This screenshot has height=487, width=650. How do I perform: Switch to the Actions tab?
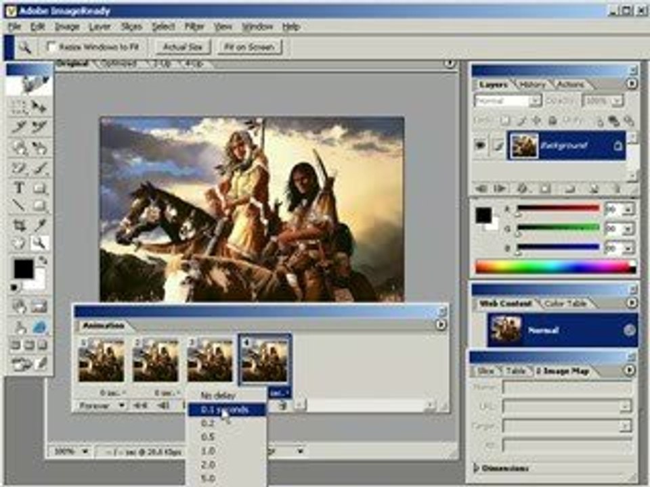[570, 85]
